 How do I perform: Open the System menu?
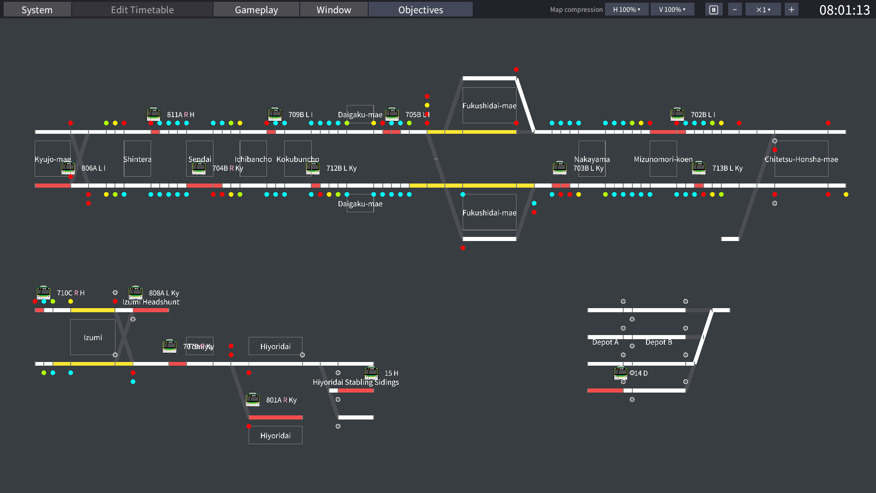37,10
